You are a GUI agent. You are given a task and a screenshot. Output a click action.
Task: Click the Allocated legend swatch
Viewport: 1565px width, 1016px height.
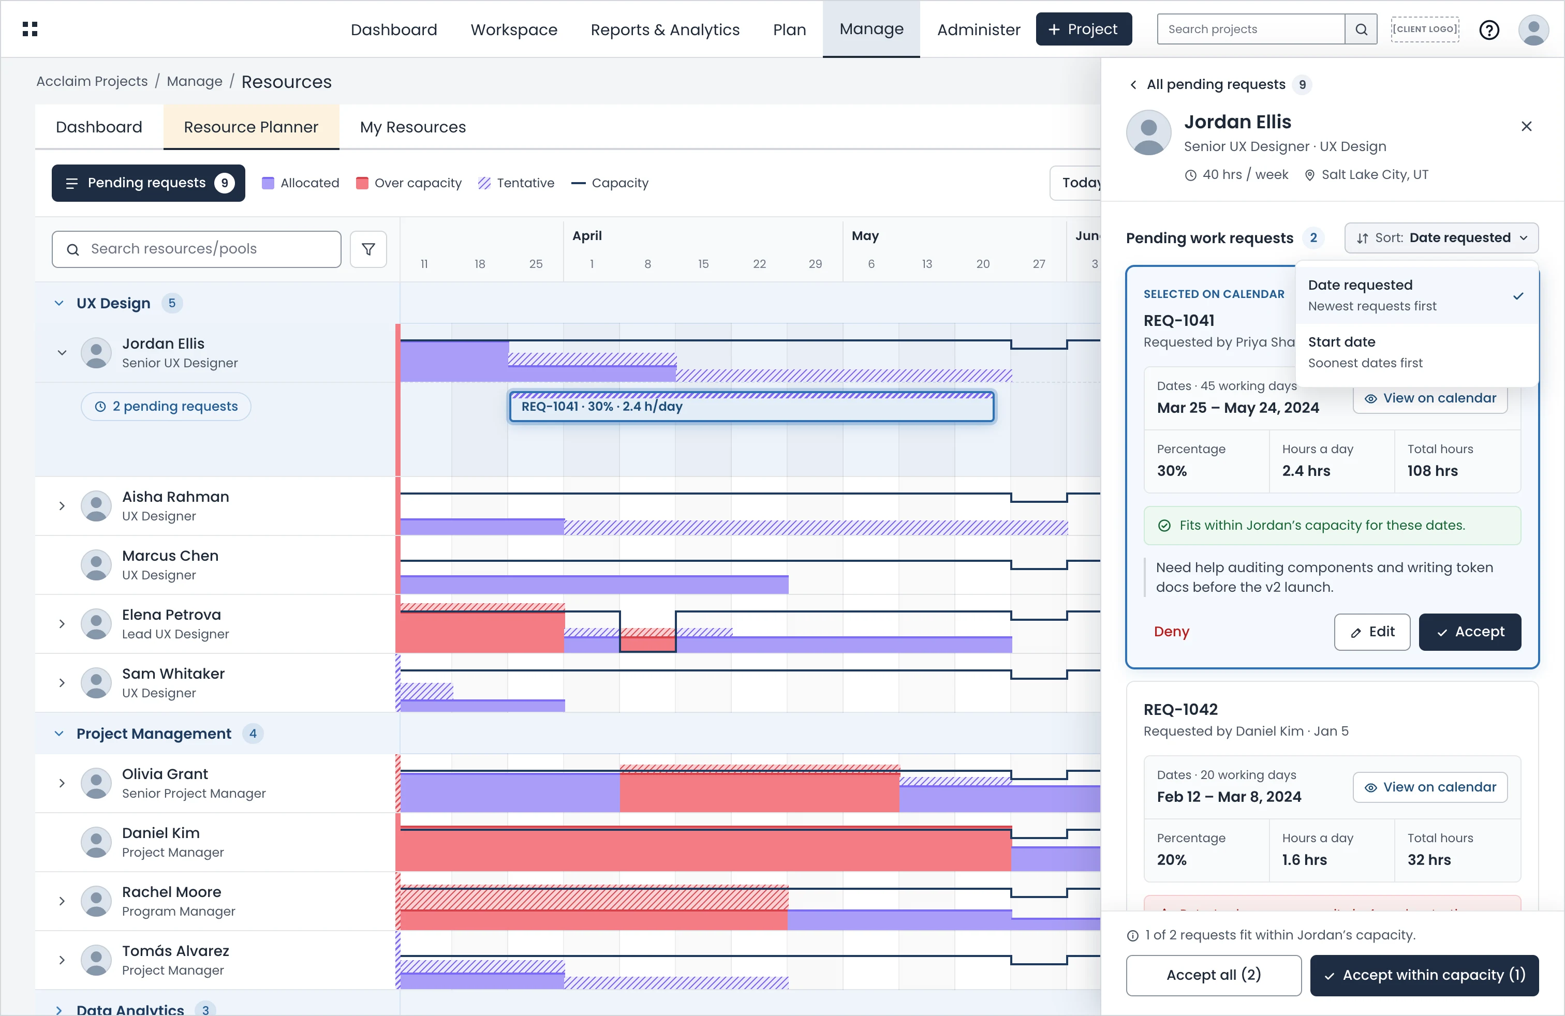pos(268,183)
